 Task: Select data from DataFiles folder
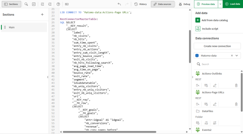pos(198,123)
